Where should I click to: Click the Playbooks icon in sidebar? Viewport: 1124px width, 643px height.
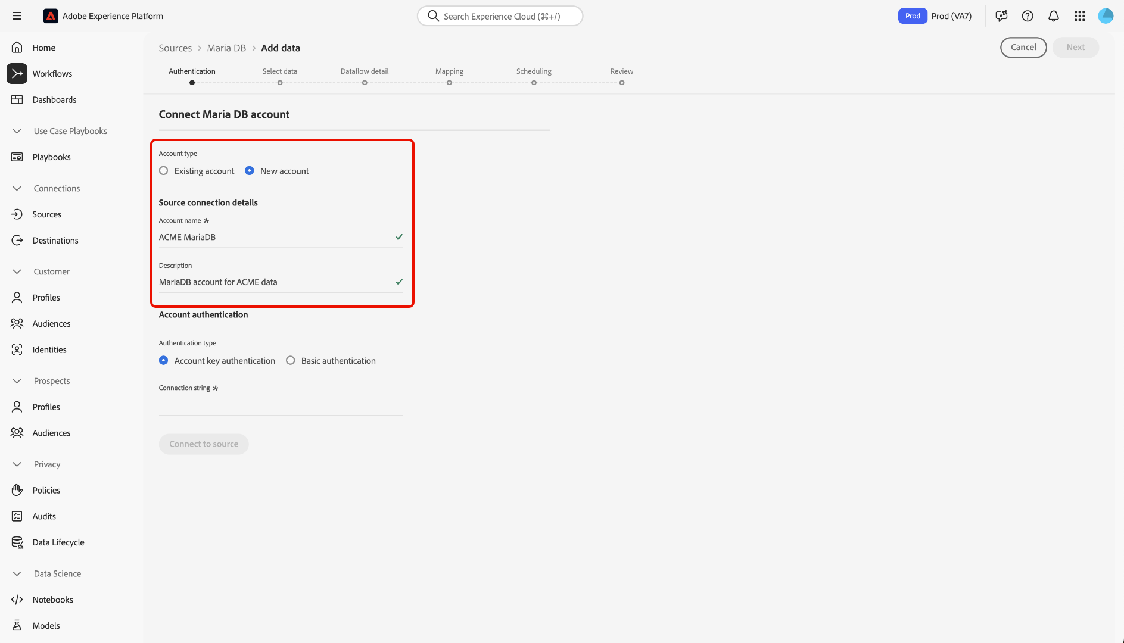[17, 157]
